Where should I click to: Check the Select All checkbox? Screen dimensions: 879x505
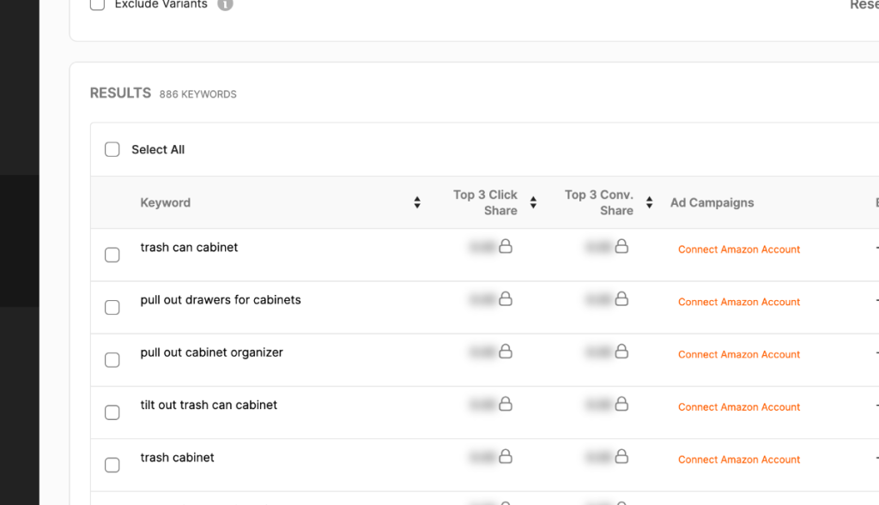112,149
